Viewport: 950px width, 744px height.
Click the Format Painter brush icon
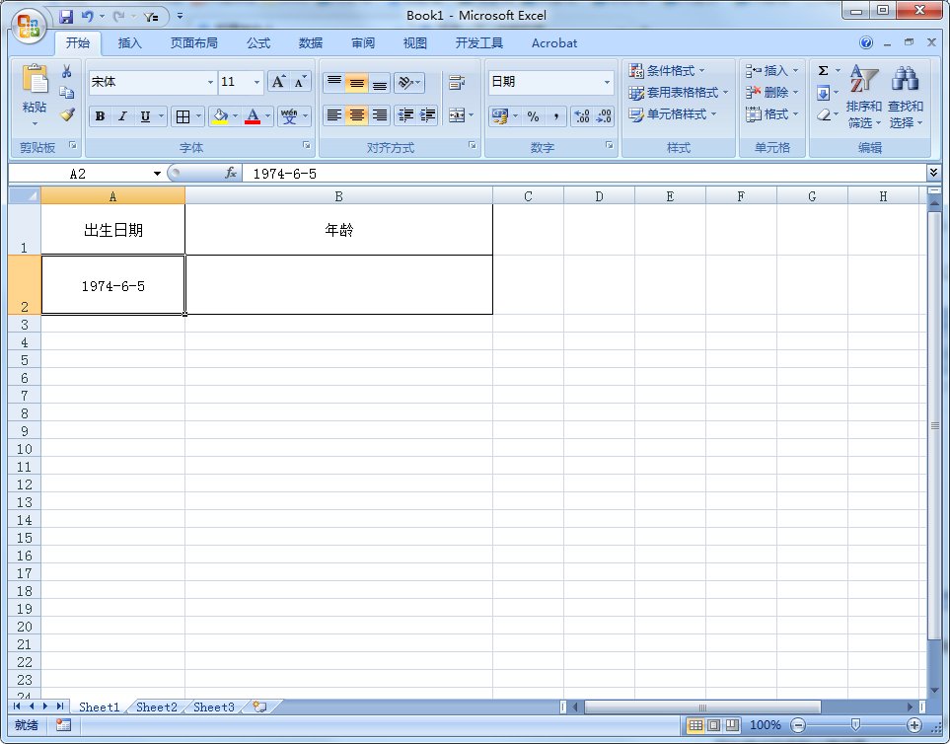click(x=67, y=114)
